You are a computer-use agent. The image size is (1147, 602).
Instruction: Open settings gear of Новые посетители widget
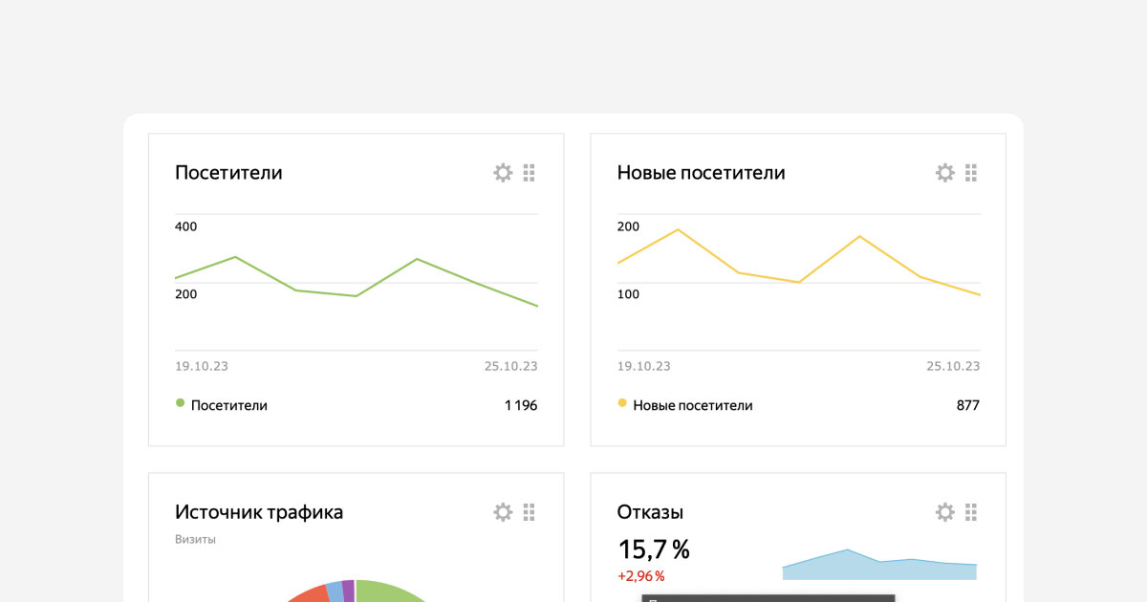pyautogui.click(x=944, y=173)
